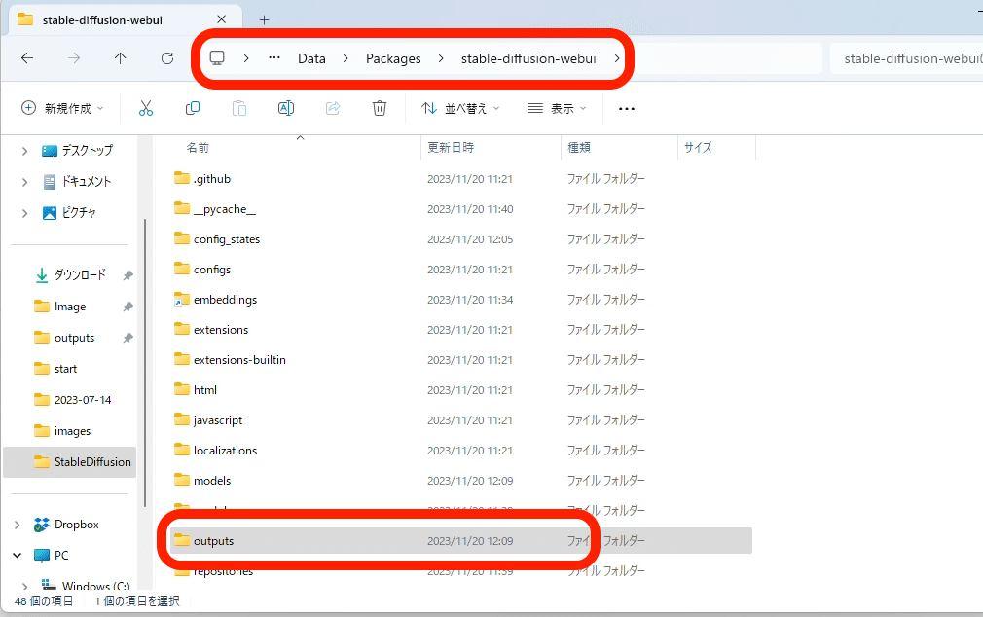This screenshot has height=617, width=983.
Task: Open StableDiffusion folder in sidebar
Action: [x=69, y=462]
